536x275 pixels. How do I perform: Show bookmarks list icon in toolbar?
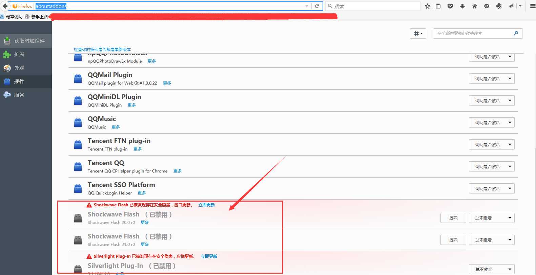click(438, 6)
